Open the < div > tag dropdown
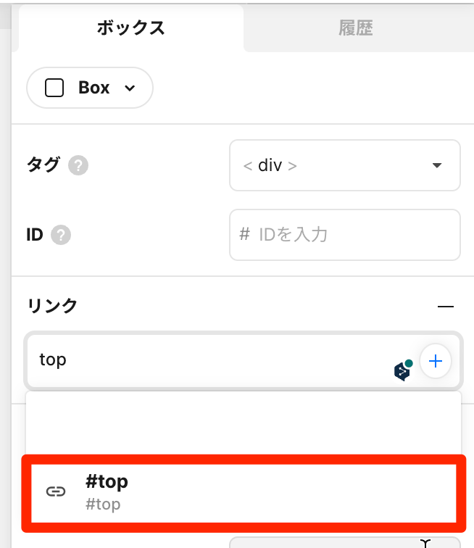The image size is (474, 548). pos(345,165)
